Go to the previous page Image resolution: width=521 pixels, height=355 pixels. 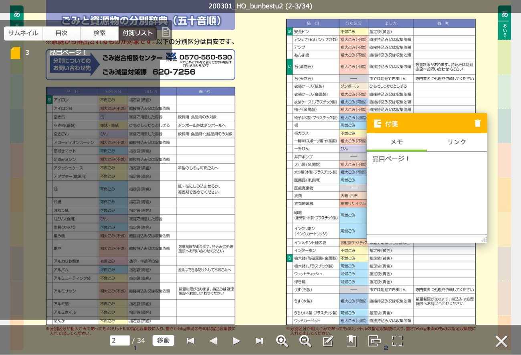tap(213, 341)
